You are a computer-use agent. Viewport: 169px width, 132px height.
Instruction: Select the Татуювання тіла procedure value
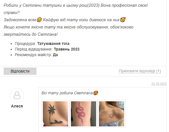coord(53,44)
